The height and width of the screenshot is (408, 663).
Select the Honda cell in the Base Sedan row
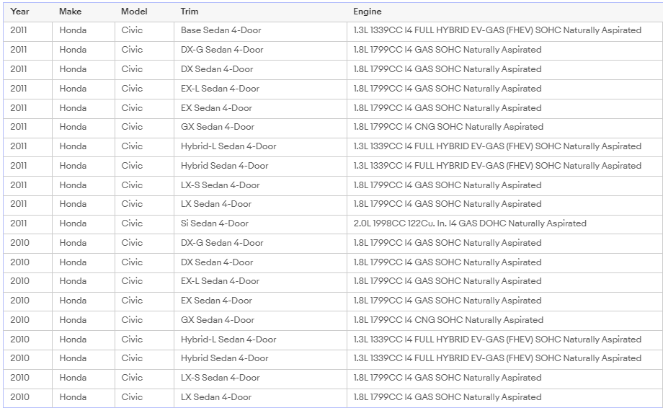[73, 30]
